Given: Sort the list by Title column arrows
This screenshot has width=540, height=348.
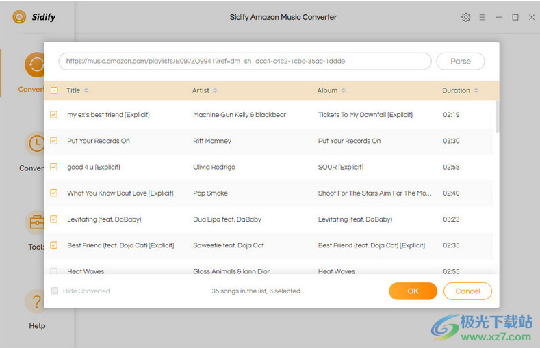Looking at the screenshot, I should tap(86, 90).
